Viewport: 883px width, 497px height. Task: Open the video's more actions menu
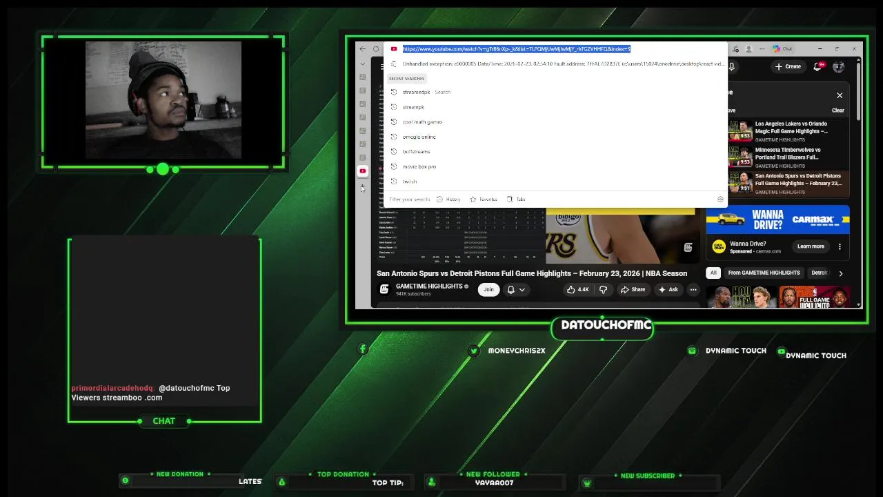(x=693, y=289)
